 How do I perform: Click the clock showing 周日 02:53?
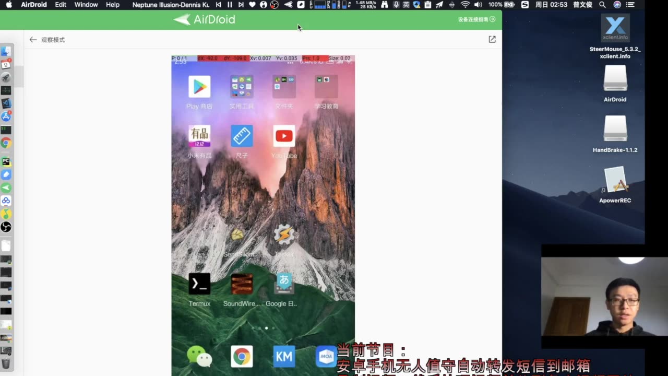click(551, 5)
